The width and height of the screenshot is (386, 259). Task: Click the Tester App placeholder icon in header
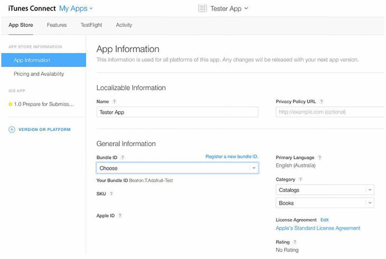tap(202, 8)
